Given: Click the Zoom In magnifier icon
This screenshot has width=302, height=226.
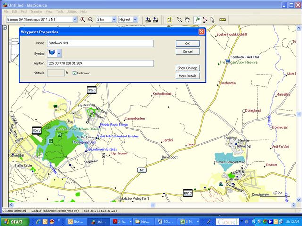Looking at the screenshot, I should 83,20.
